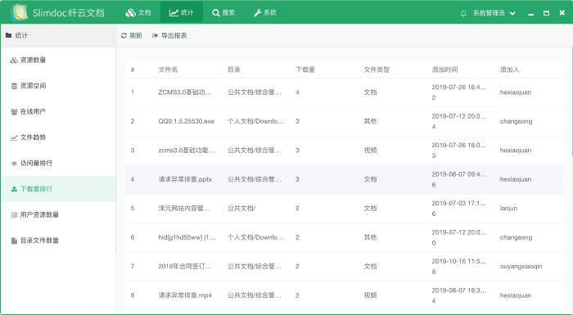Image resolution: width=573 pixels, height=315 pixels.
Task: Select the 请求异常排查.pptx file name
Action: click(185, 179)
